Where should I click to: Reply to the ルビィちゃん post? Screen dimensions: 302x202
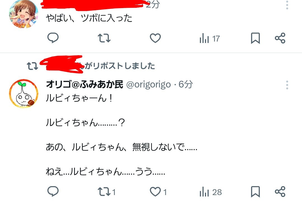pos(53,191)
